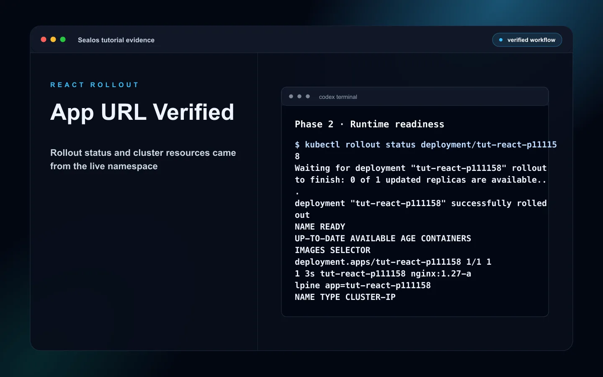Click the 'nginx:1.27-a' output line

pyautogui.click(x=383, y=274)
